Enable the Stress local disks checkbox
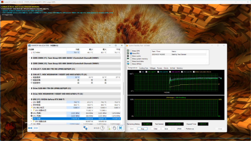Viewport: 251px width, 141px height. point(131,61)
